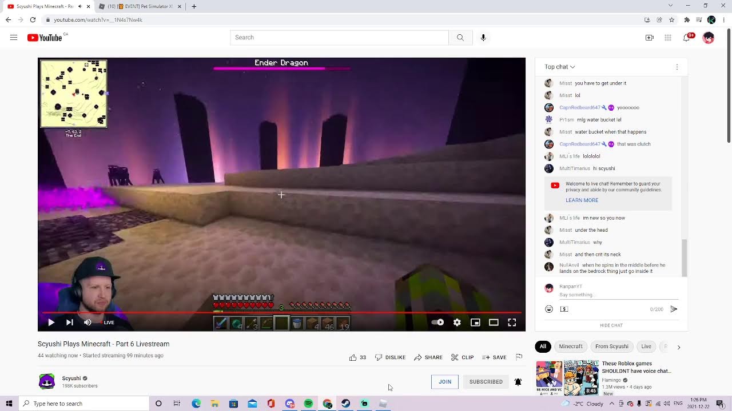Select the Minecraft filter chip
The image size is (732, 411).
click(571, 346)
